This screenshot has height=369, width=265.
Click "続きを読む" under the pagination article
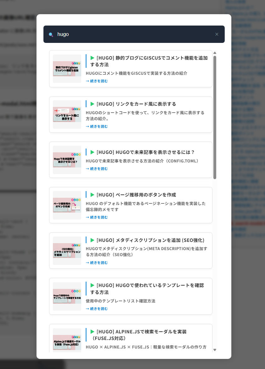click(97, 217)
